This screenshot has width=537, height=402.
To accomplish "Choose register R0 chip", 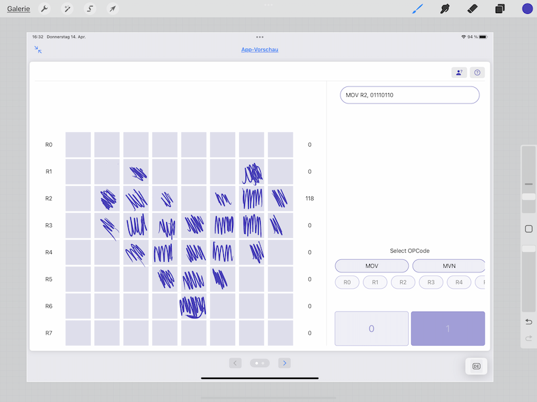I will [347, 283].
